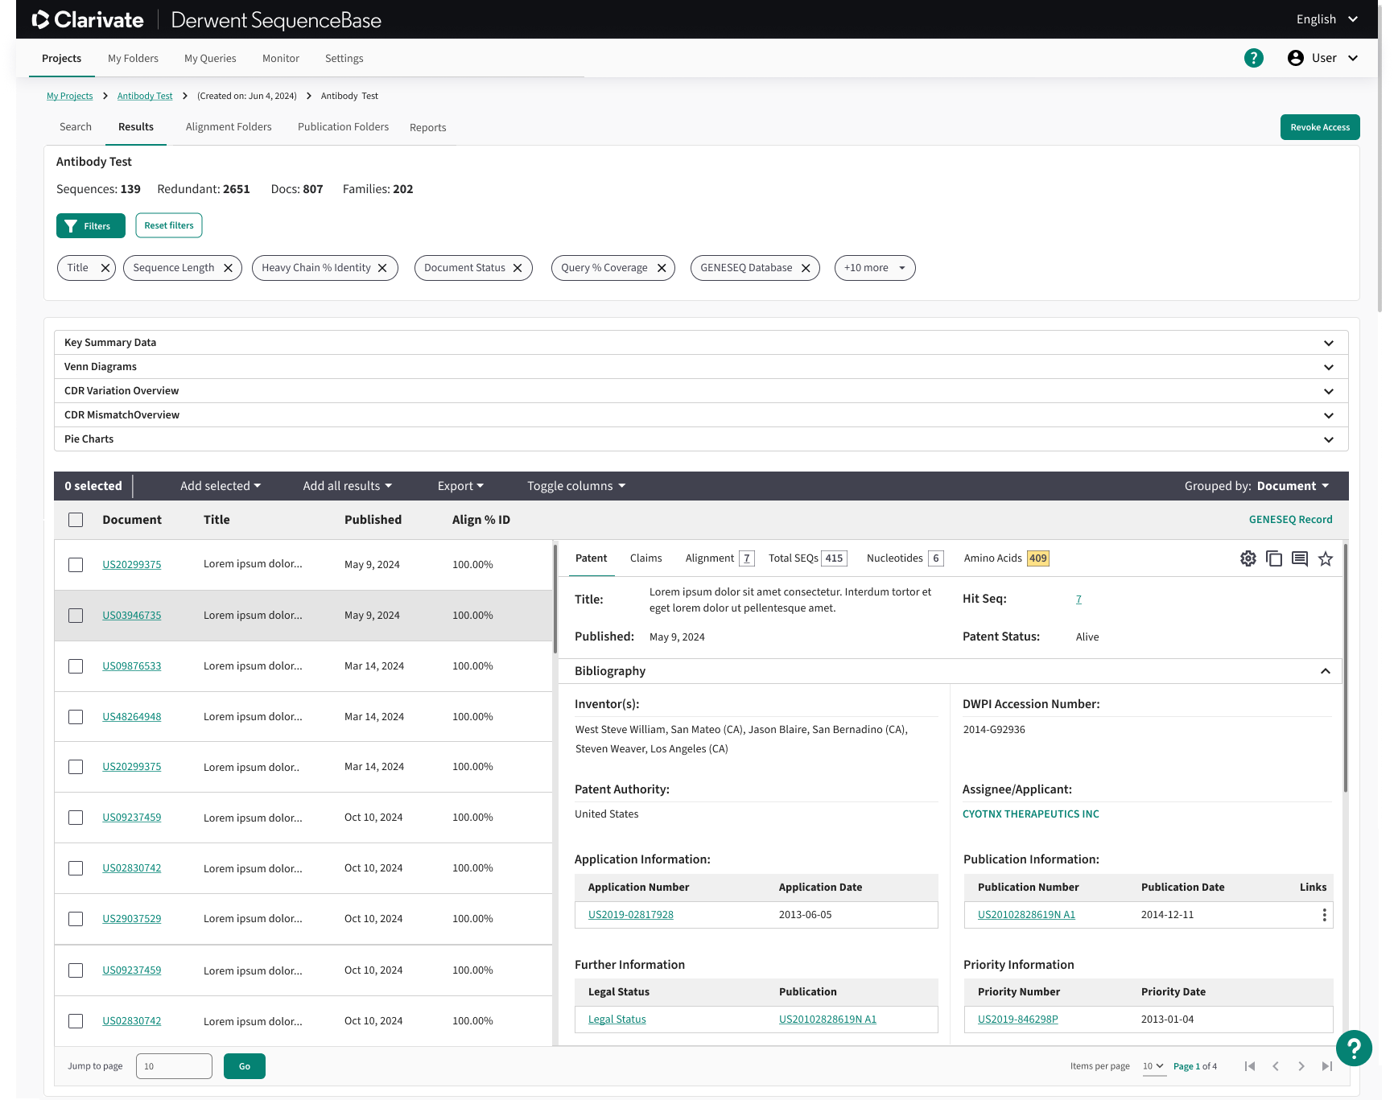The image size is (1394, 1100).
Task: Change items per page dropdown
Action: click(1153, 1066)
